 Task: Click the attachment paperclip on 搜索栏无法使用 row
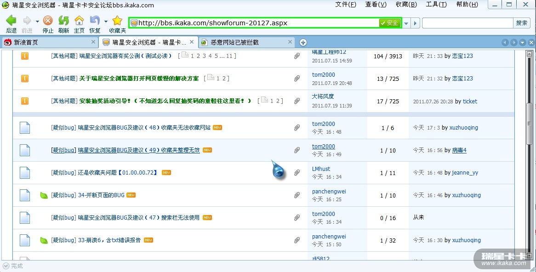(x=297, y=218)
